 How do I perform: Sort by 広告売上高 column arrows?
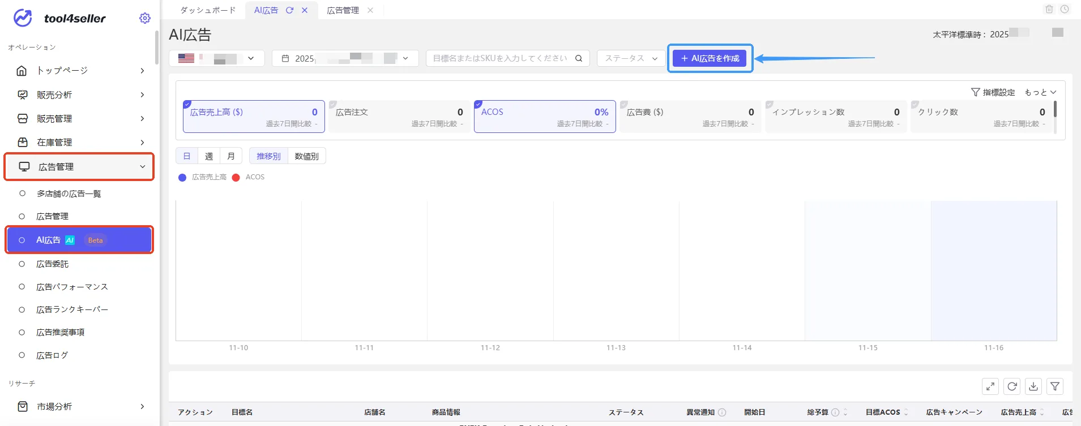pos(1042,412)
